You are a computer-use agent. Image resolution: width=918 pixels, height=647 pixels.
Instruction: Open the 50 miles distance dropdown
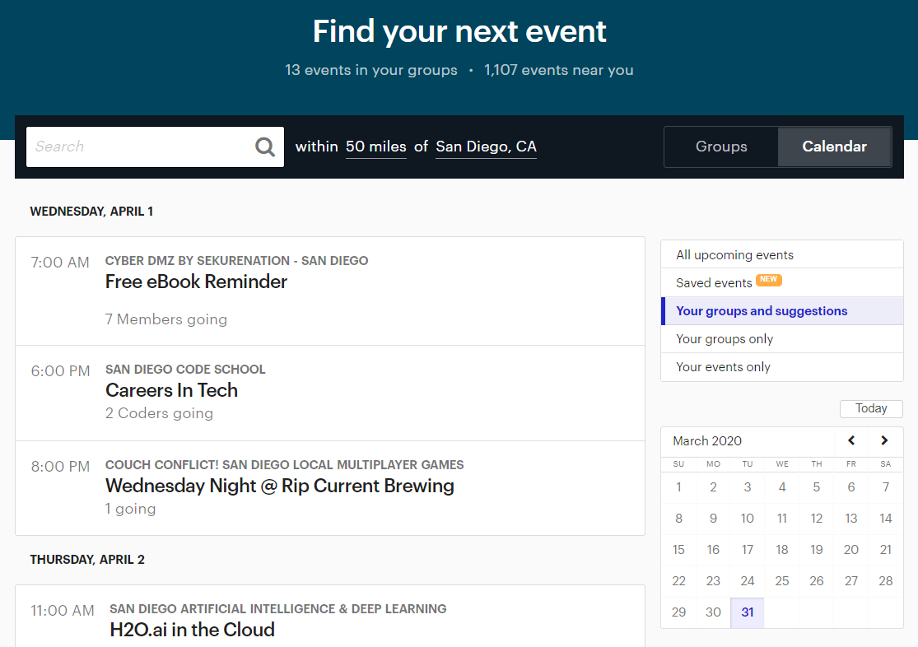[376, 147]
